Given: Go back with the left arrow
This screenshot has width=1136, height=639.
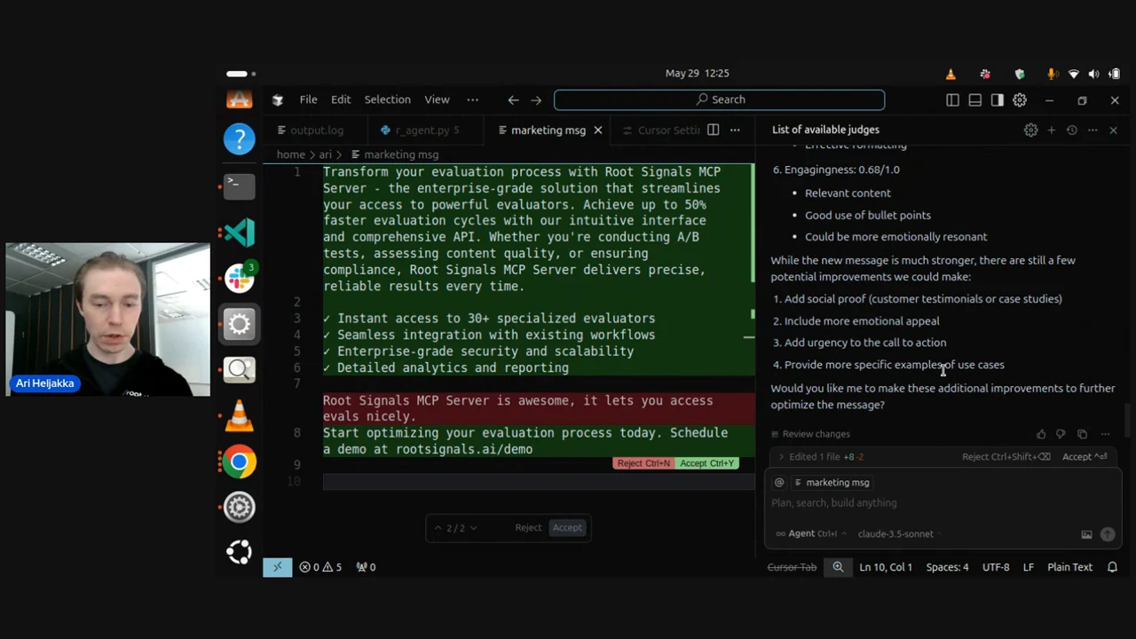Looking at the screenshot, I should pos(513,100).
